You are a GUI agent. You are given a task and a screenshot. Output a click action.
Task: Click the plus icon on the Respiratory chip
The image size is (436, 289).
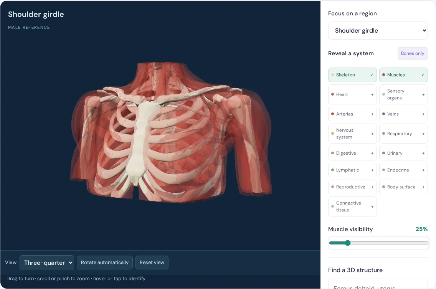click(423, 134)
